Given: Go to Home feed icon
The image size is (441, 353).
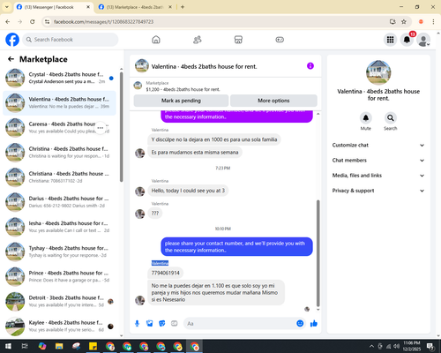Looking at the screenshot, I should [156, 40].
